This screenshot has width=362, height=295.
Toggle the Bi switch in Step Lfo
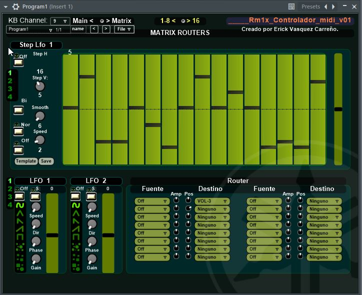point(19,110)
